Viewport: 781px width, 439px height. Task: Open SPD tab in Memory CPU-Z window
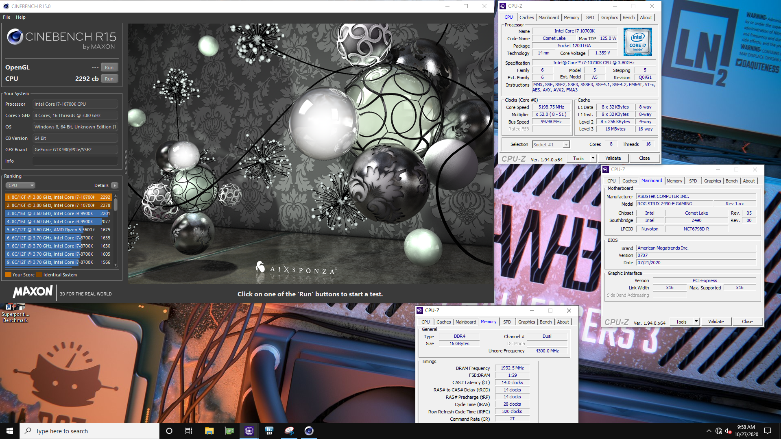[x=507, y=322]
